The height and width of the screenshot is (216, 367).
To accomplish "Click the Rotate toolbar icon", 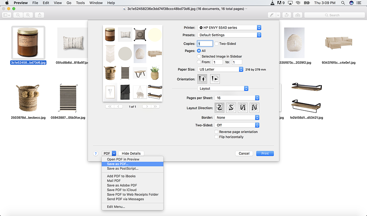I will click(287, 15).
